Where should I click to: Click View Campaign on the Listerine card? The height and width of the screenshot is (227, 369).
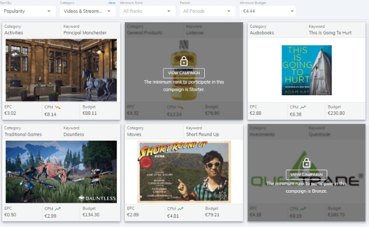pyautogui.click(x=184, y=73)
